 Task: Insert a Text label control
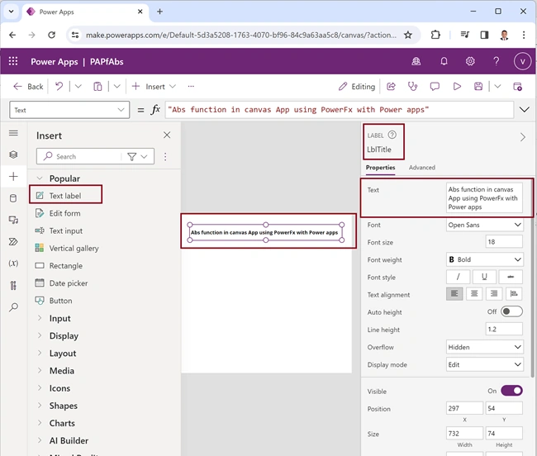point(66,196)
